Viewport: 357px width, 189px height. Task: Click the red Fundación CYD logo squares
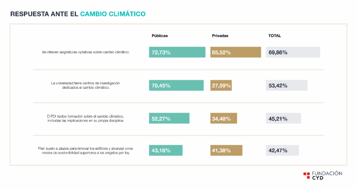click(306, 175)
